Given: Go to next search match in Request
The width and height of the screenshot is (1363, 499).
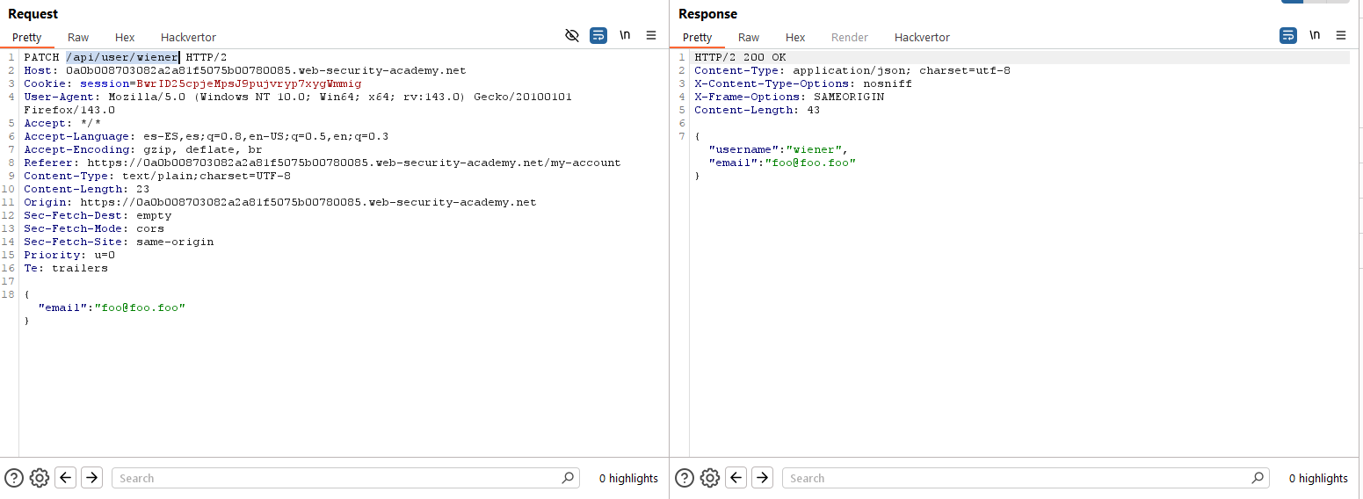Looking at the screenshot, I should [91, 478].
